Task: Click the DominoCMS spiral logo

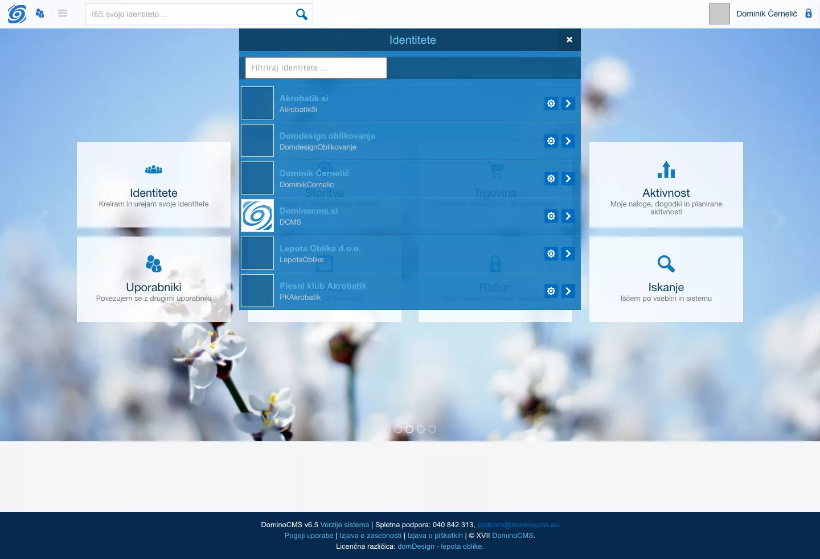Action: [17, 14]
